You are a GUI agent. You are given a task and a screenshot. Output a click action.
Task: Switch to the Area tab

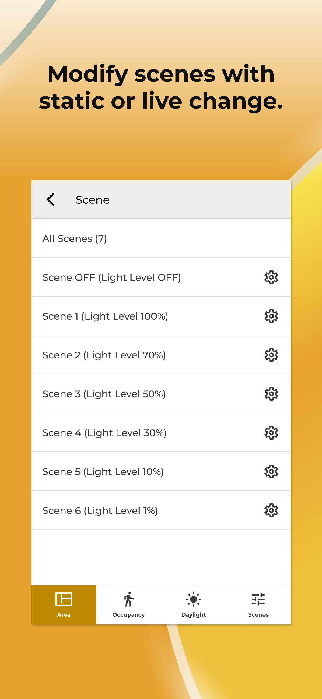(x=64, y=605)
